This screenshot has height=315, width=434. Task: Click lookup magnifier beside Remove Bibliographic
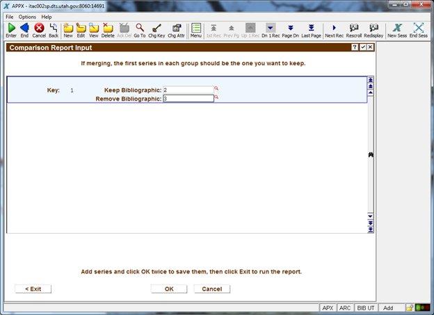click(x=216, y=97)
